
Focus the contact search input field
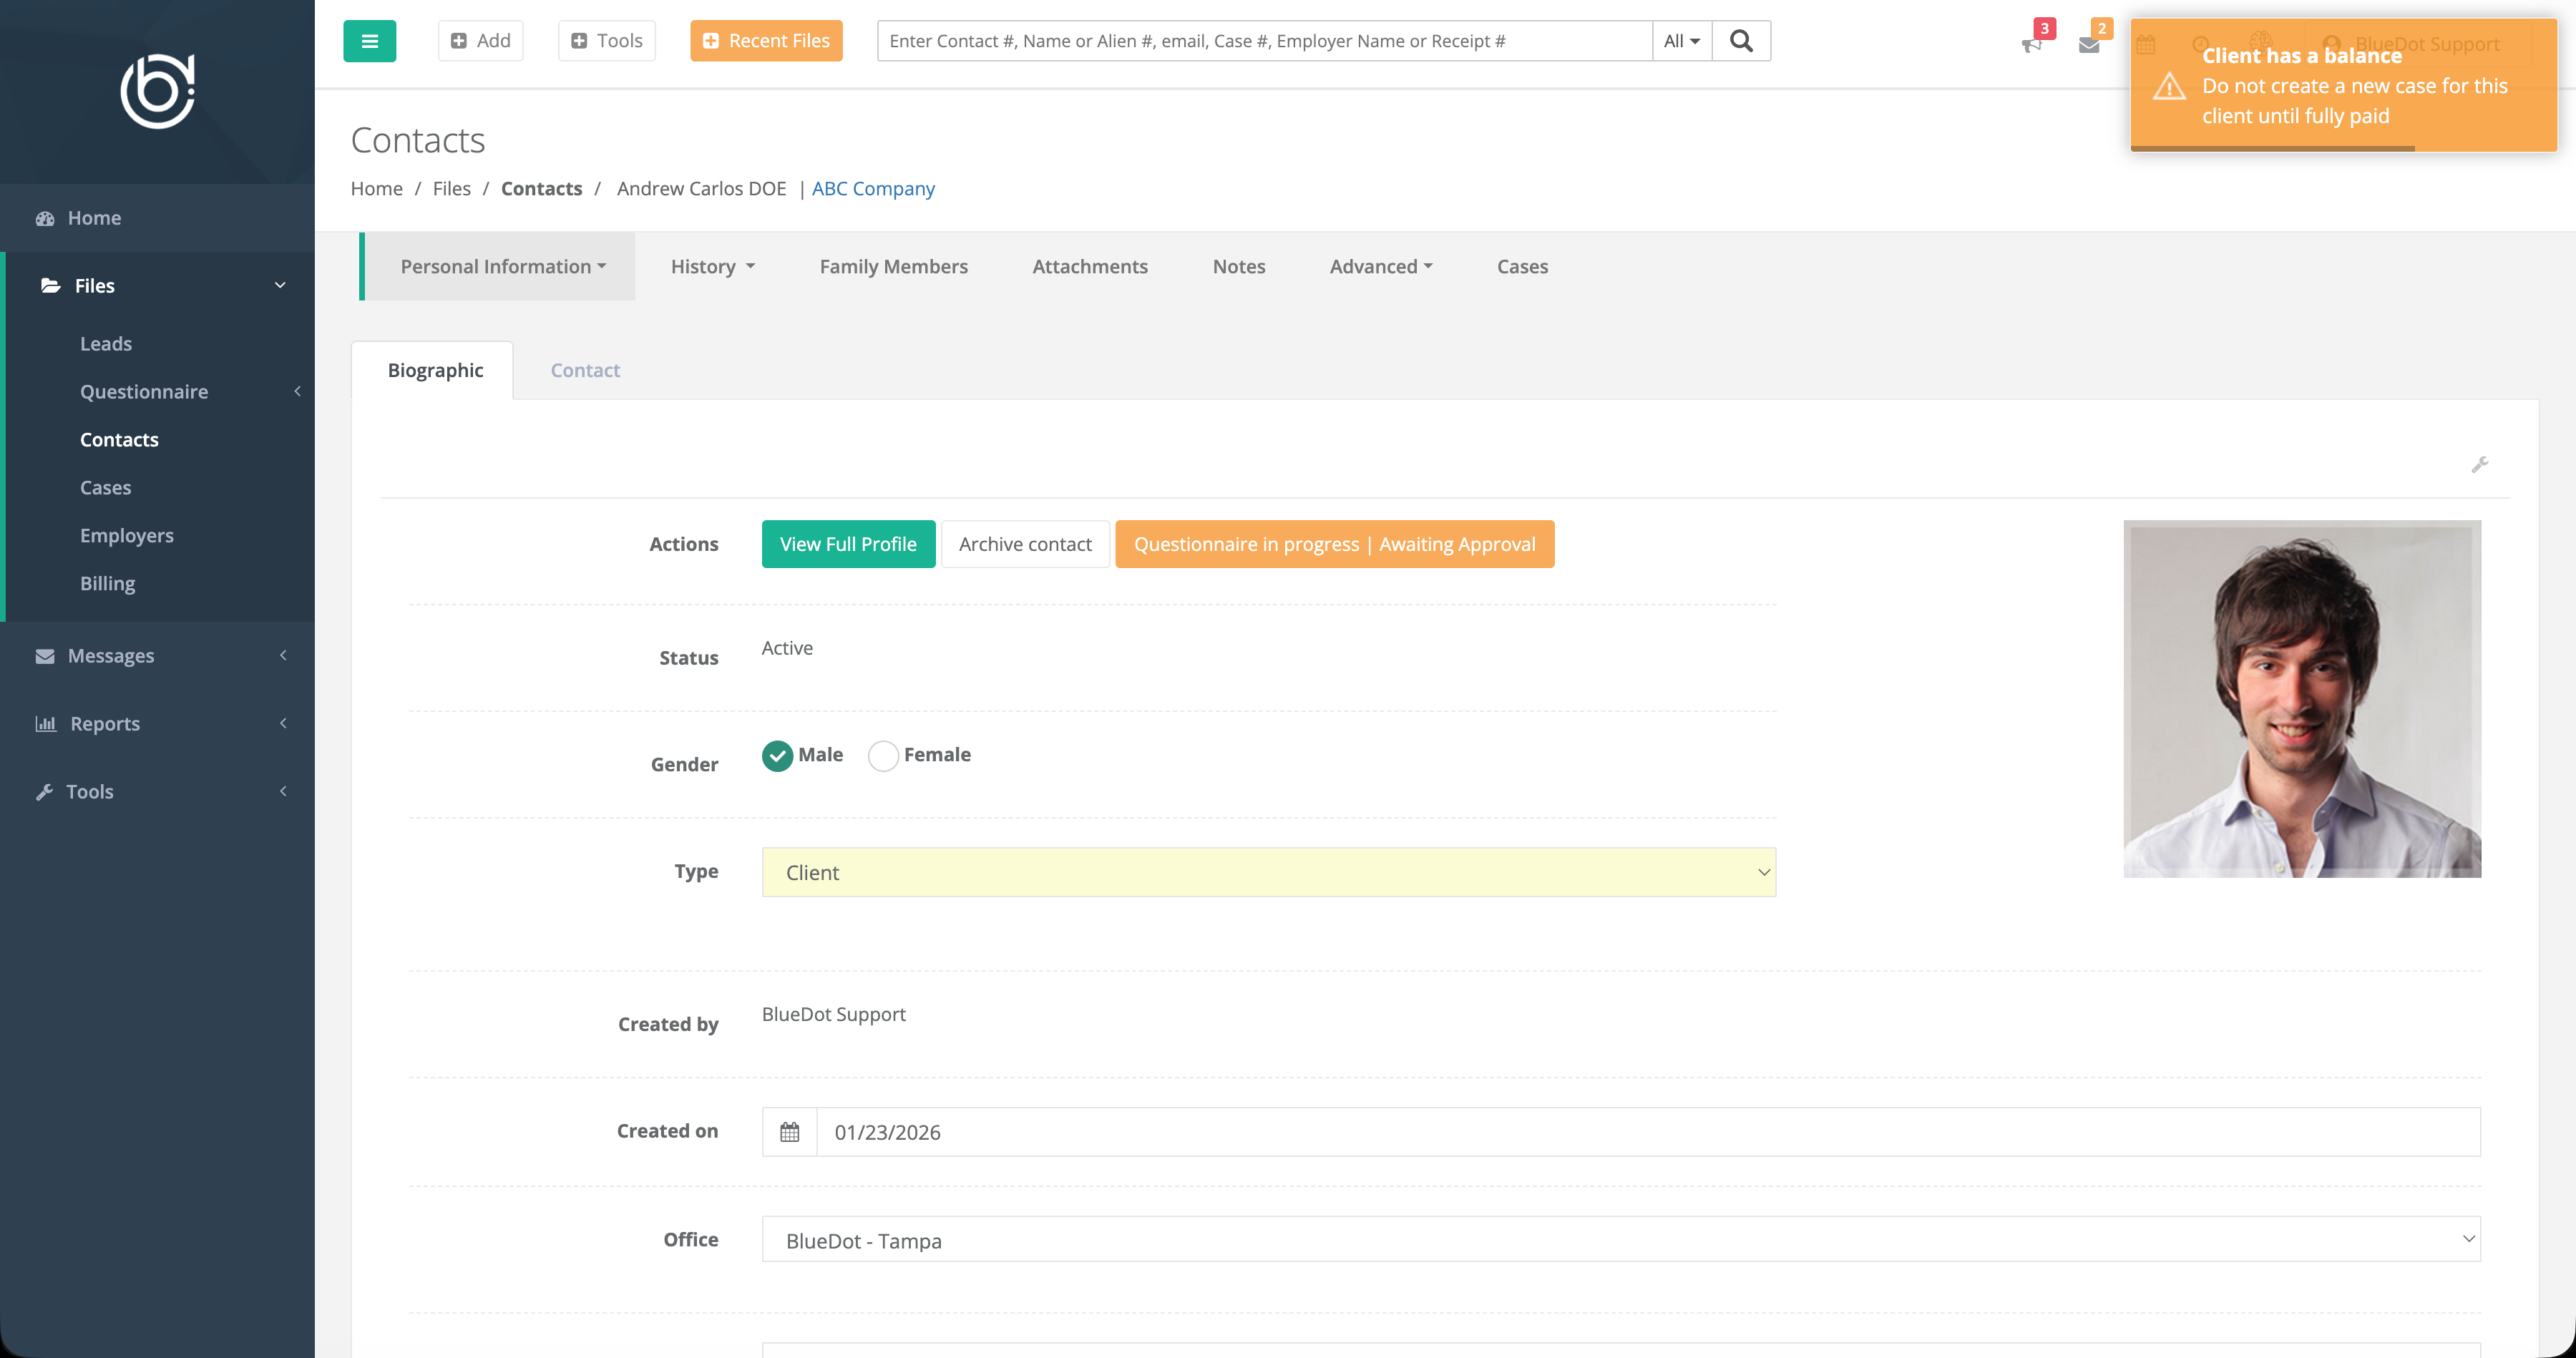(1264, 41)
